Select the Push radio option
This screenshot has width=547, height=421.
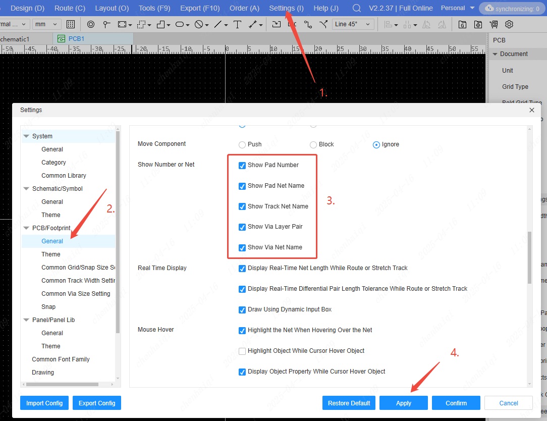point(242,145)
